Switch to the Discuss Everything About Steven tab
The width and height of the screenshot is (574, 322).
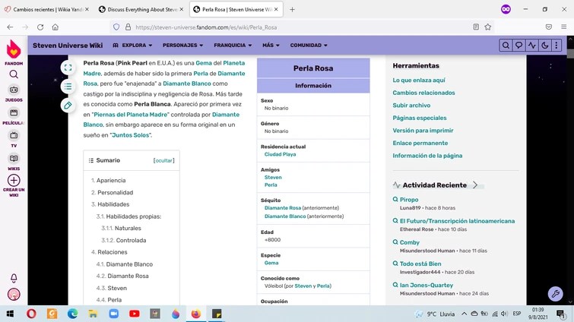coord(140,10)
